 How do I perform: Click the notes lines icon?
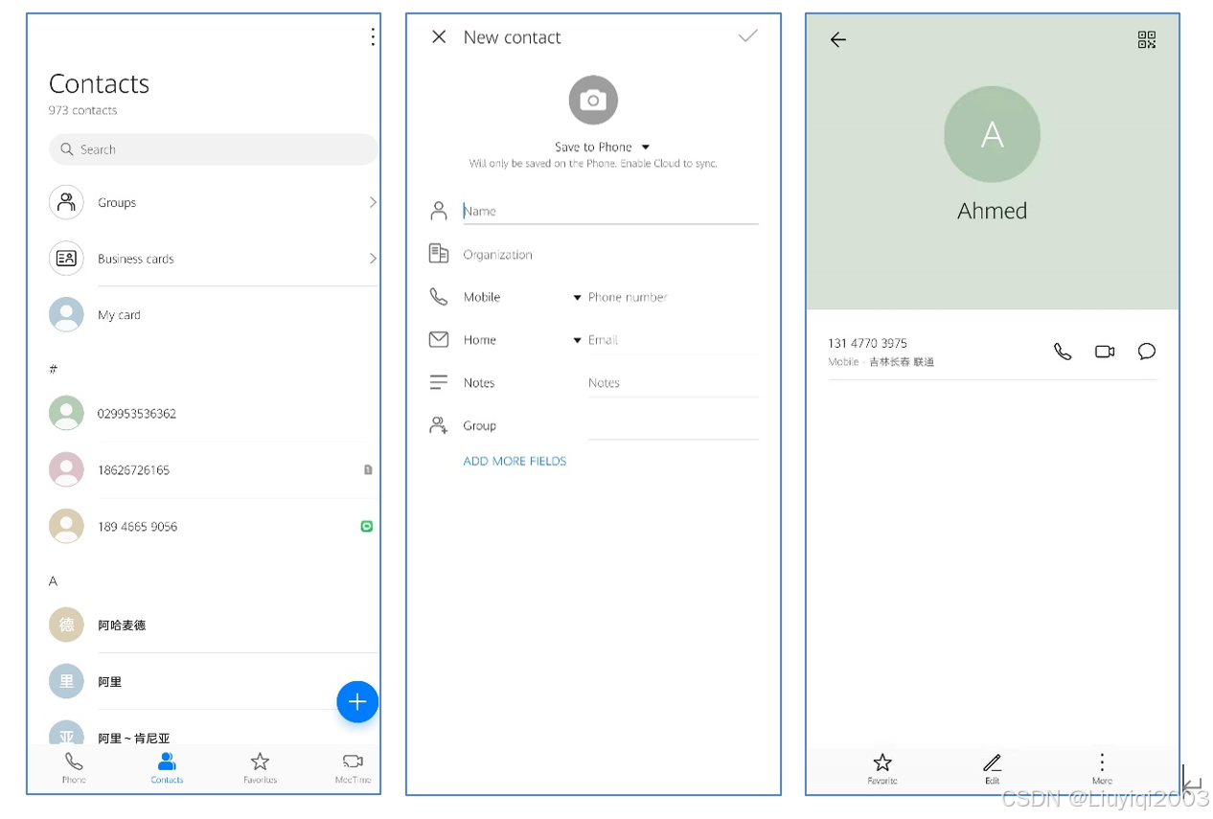coord(439,382)
